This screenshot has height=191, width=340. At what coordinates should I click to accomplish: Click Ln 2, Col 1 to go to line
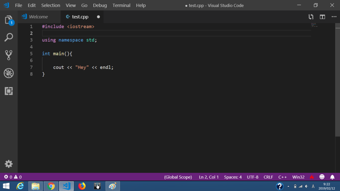pyautogui.click(x=209, y=177)
